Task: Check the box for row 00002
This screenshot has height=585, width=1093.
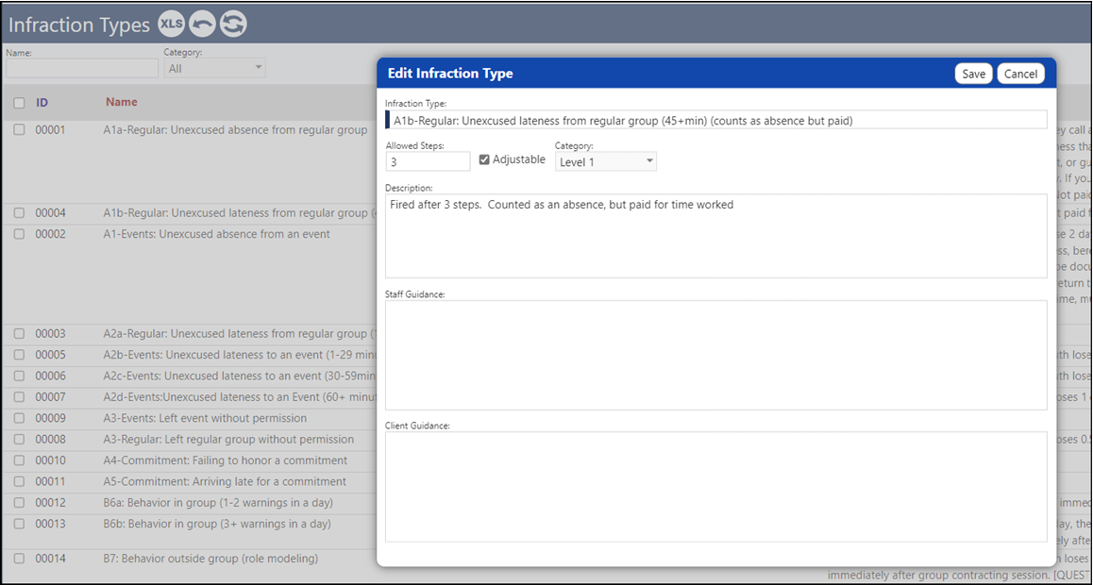Action: pyautogui.click(x=20, y=234)
